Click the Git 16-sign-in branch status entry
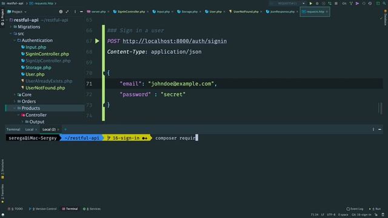388x218 pixels. pyautogui.click(x=361, y=215)
